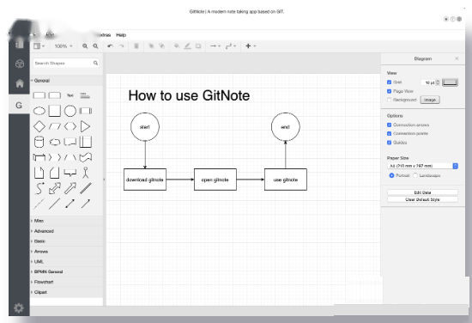472x323 pixels.
Task: Open the home icon in sidebar
Action: (x=20, y=83)
